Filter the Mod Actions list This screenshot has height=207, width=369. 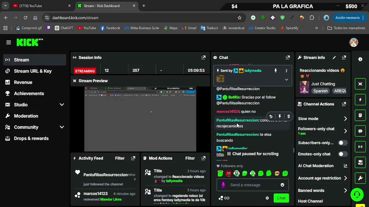190,158
